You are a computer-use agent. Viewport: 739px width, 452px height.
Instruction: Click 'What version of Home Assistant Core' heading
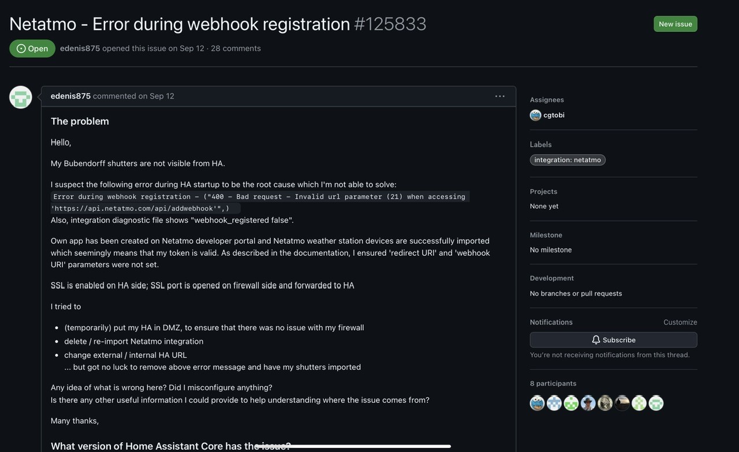[171, 446]
